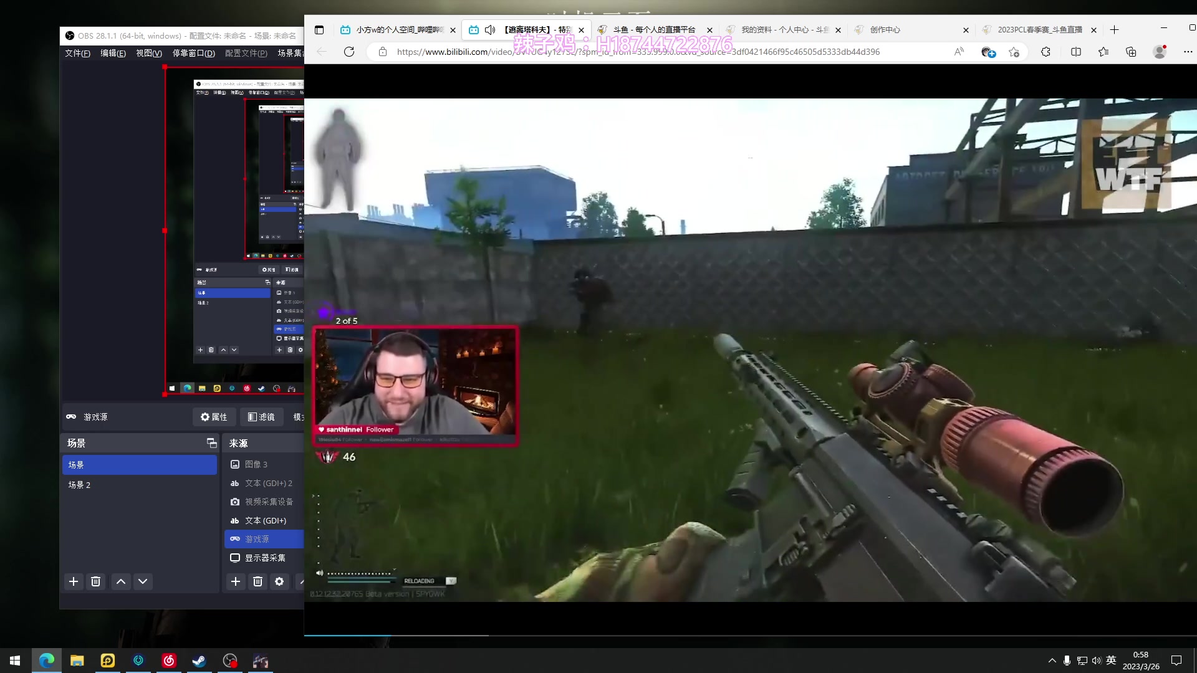Close the 【逃离塔科夫】 tab
The image size is (1197, 673).
point(581,30)
